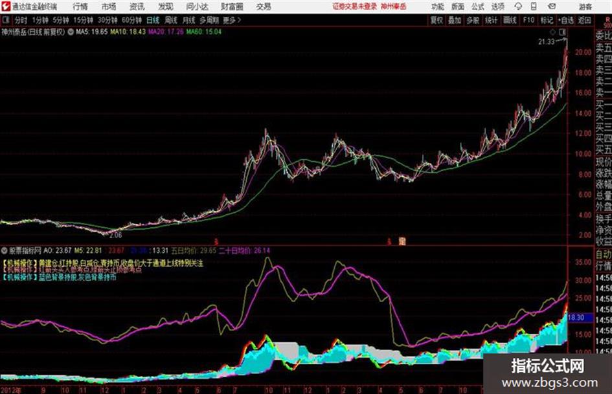The width and height of the screenshot is (612, 394).
Task: Open the 画线 drawing tools
Action: [510, 20]
